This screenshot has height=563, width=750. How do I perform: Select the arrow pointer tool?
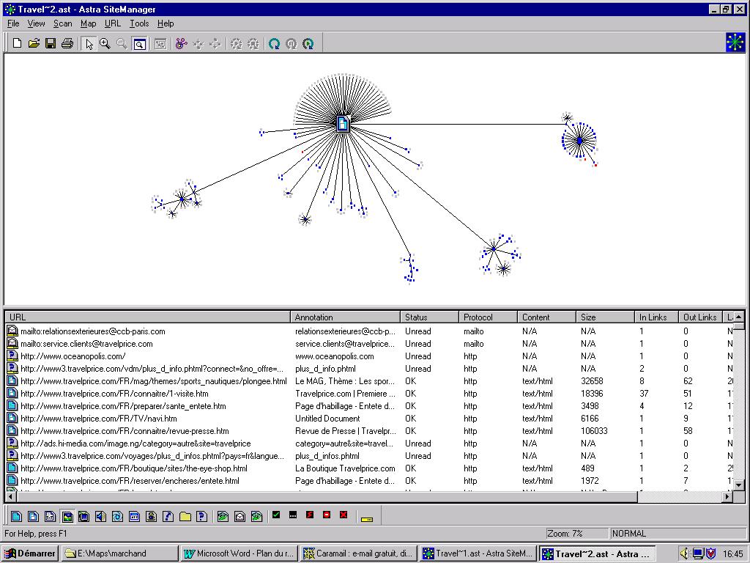pos(89,43)
